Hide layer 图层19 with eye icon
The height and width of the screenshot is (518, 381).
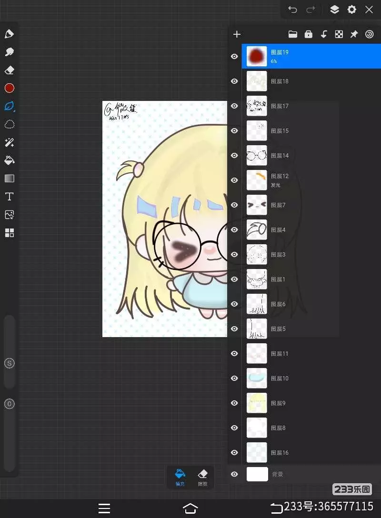tap(234, 57)
